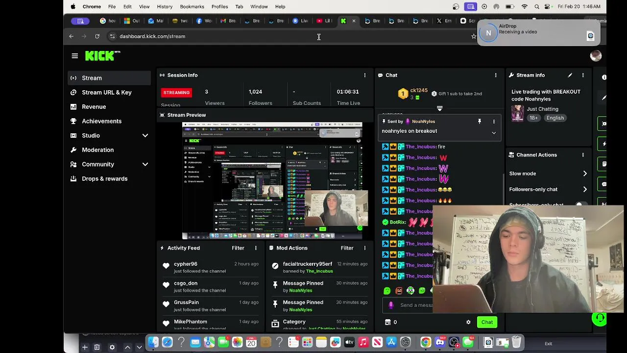627x353 pixels.
Task: Select Stream in the sidebar
Action: pos(109,78)
